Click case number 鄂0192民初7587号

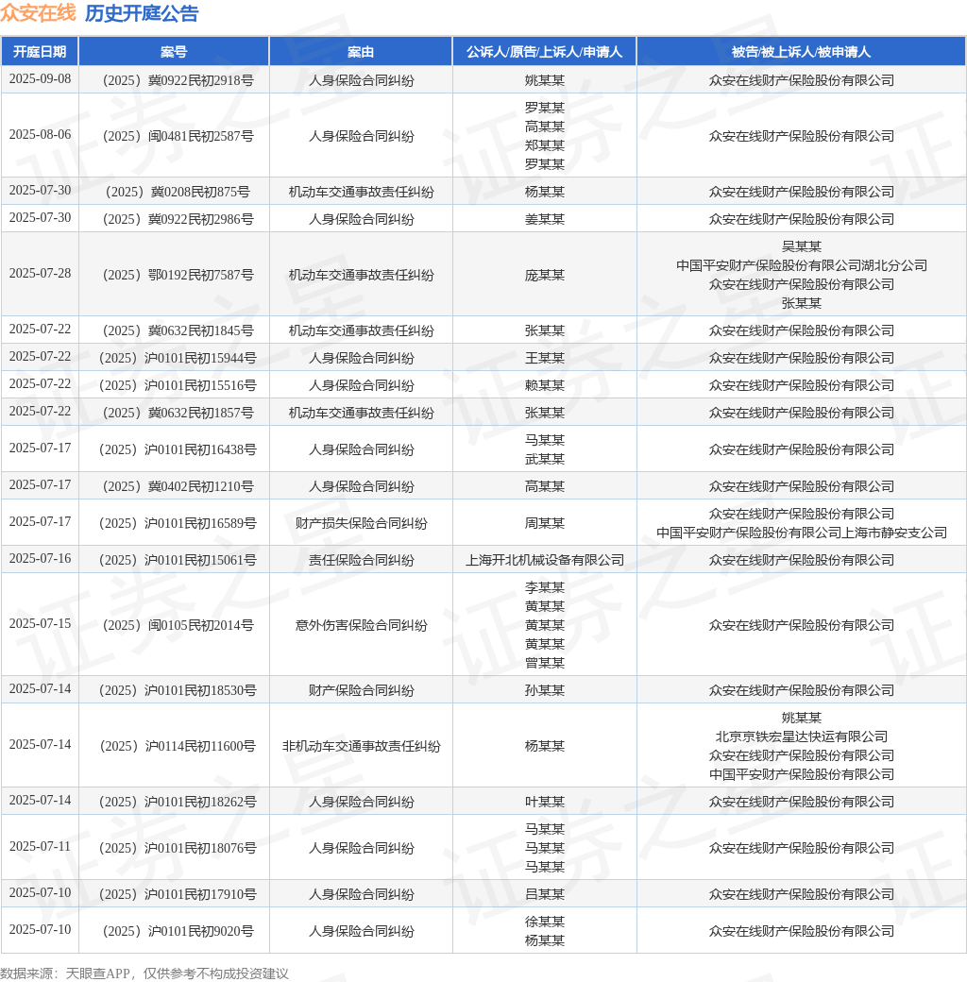178,275
